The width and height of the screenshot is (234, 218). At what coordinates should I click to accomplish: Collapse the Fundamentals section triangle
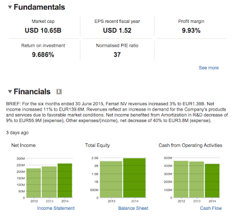[x=10, y=7]
